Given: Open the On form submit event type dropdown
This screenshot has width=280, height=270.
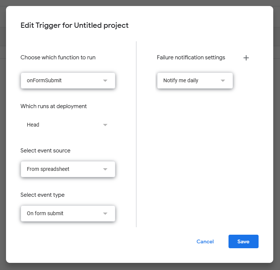Looking at the screenshot, I should click(x=68, y=213).
